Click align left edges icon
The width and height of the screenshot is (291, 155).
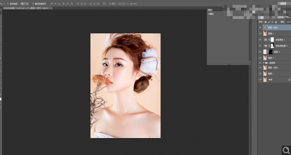click(x=64, y=4)
